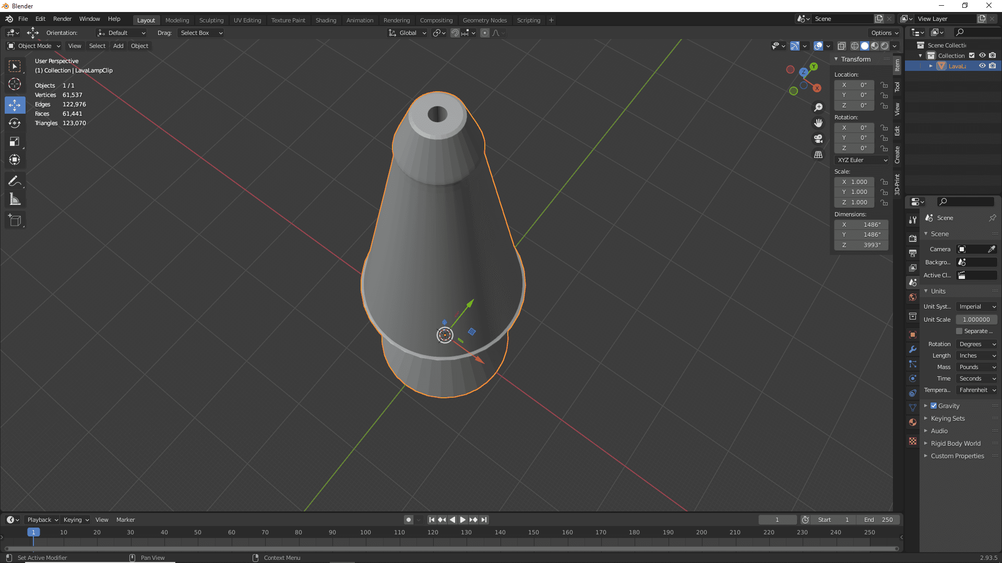Click the Scene name field
This screenshot has height=563, width=1002.
coord(843,19)
